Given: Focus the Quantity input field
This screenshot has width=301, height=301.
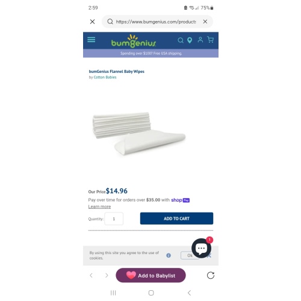Looking at the screenshot, I should (x=114, y=219).
